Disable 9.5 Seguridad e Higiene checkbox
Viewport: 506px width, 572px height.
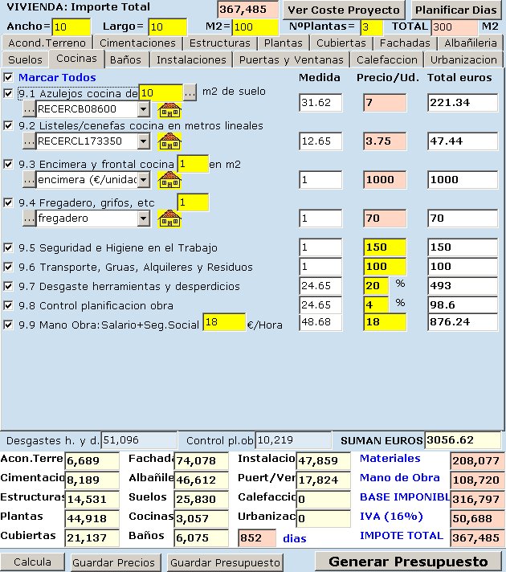click(x=8, y=247)
